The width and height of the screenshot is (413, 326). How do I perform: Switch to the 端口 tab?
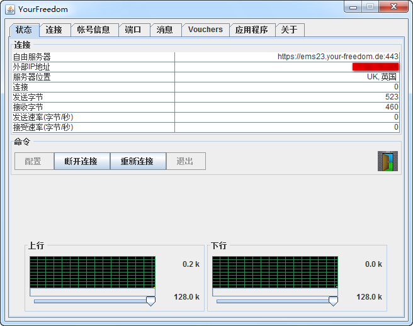[133, 30]
